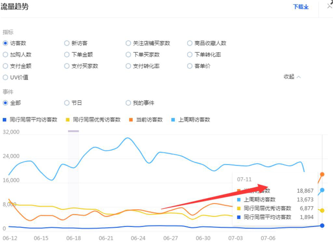Screen dimensions: 333x248
Task: Select the 下单转化率 metric
Action: [x=190, y=55]
